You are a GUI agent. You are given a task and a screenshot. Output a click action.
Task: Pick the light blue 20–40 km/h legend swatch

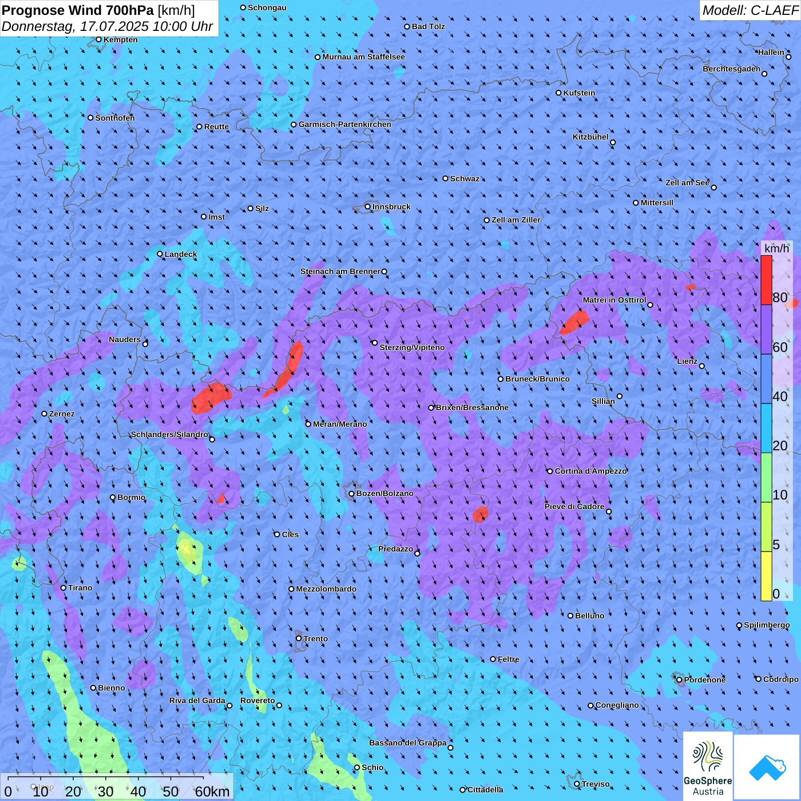point(766,429)
